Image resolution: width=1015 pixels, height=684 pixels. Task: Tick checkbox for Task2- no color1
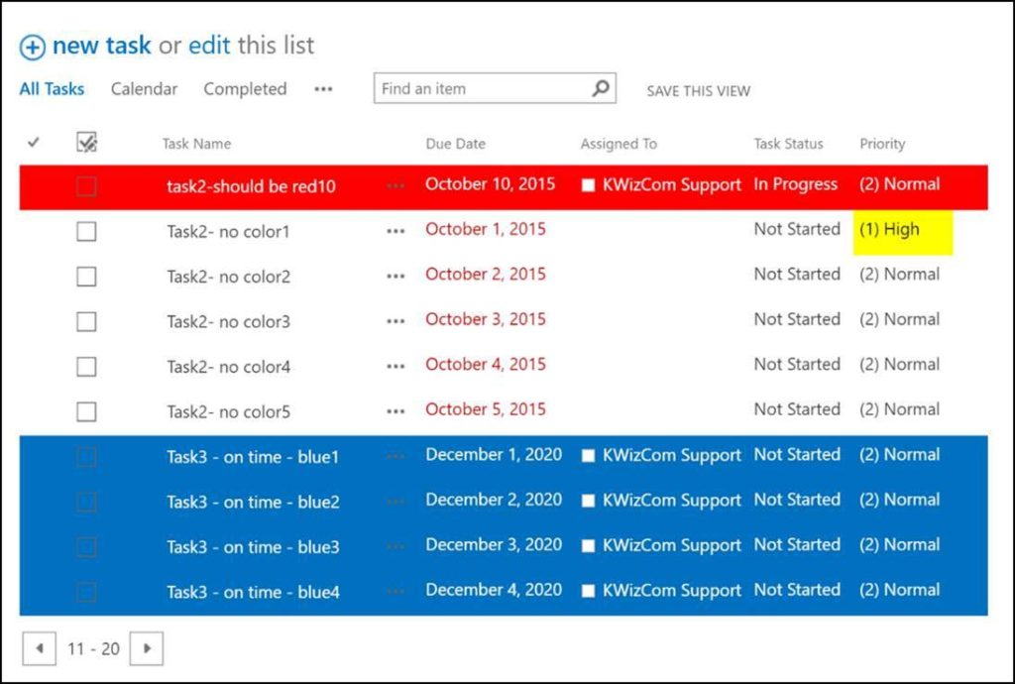pos(86,231)
